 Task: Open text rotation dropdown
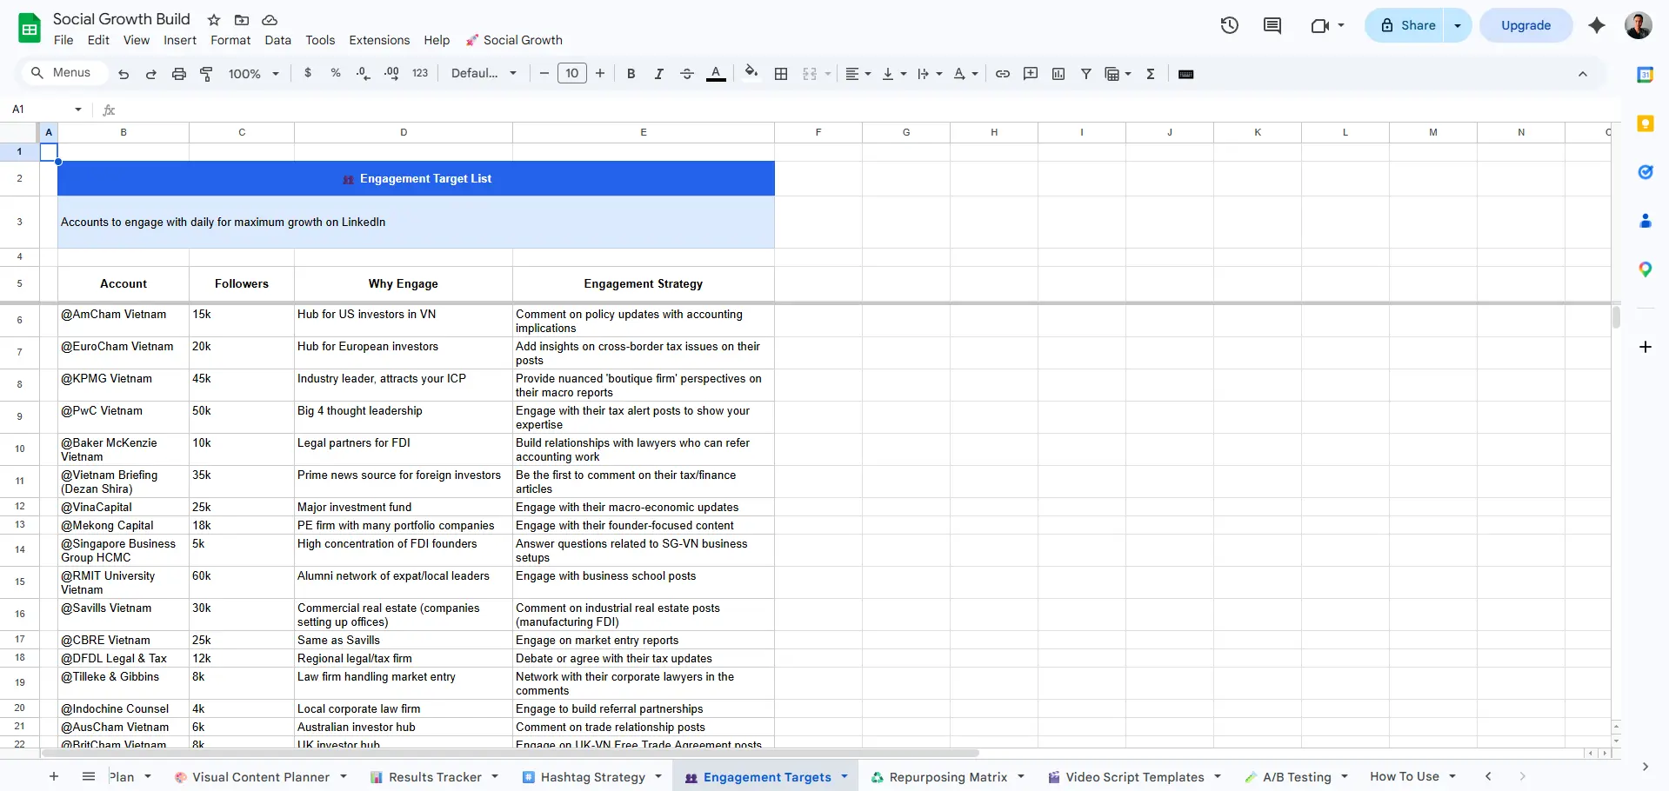[x=965, y=74]
